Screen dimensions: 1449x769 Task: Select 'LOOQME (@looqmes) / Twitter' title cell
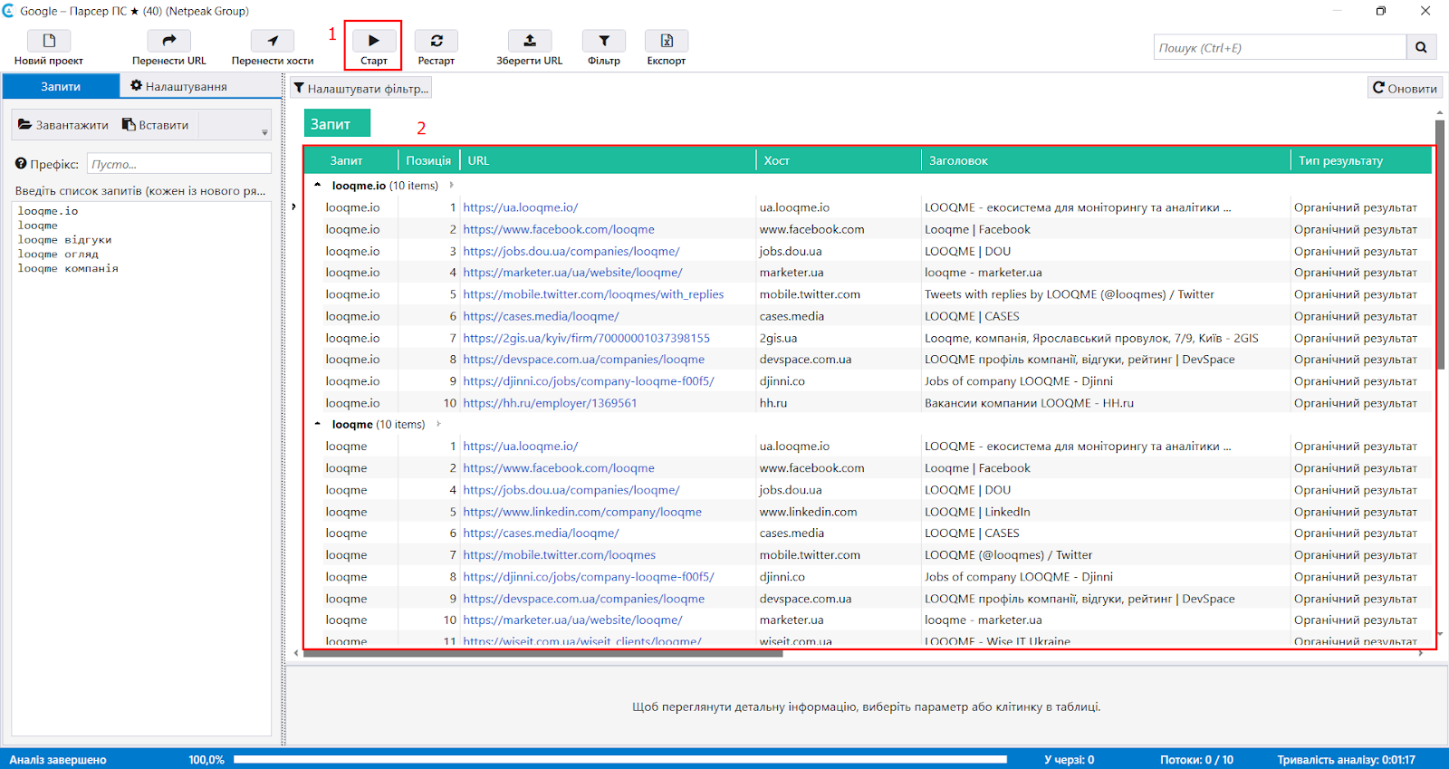pyautogui.click(x=1105, y=555)
